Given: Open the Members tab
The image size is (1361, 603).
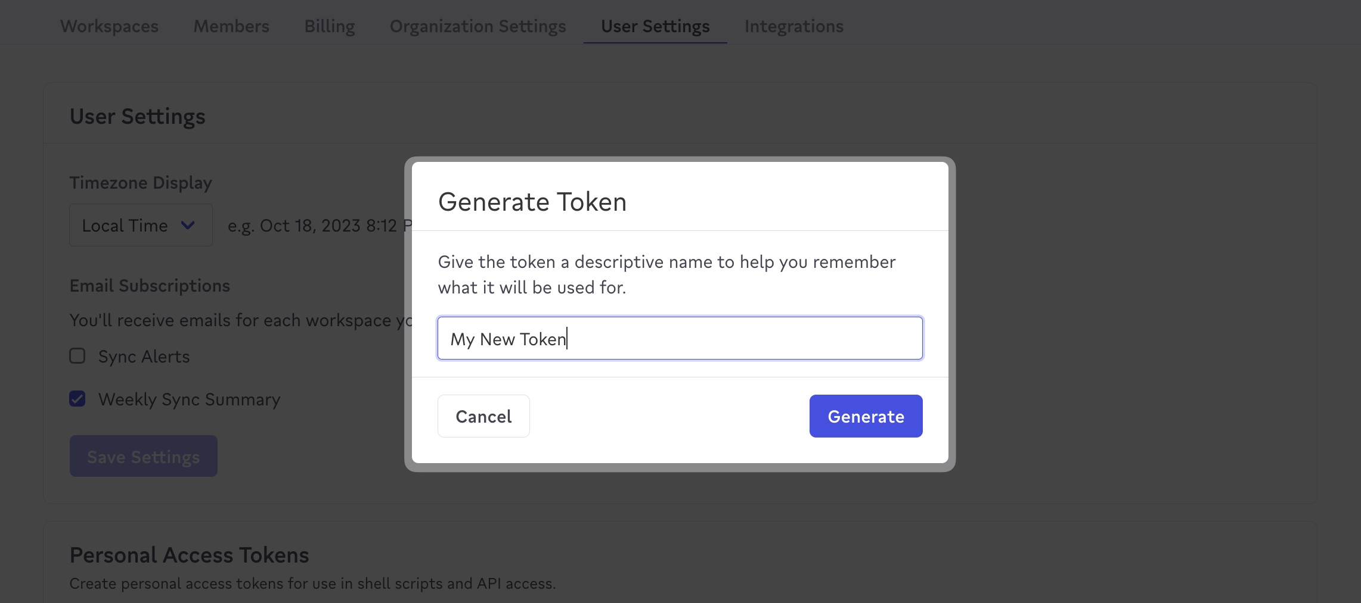Looking at the screenshot, I should coord(231,26).
